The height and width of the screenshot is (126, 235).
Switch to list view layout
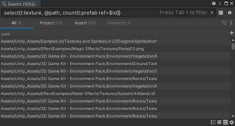coord(213,122)
